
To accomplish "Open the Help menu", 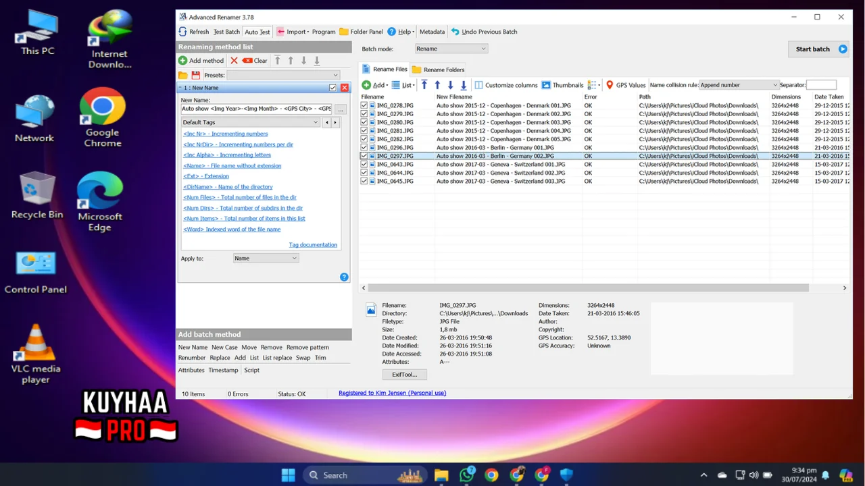I will click(401, 32).
